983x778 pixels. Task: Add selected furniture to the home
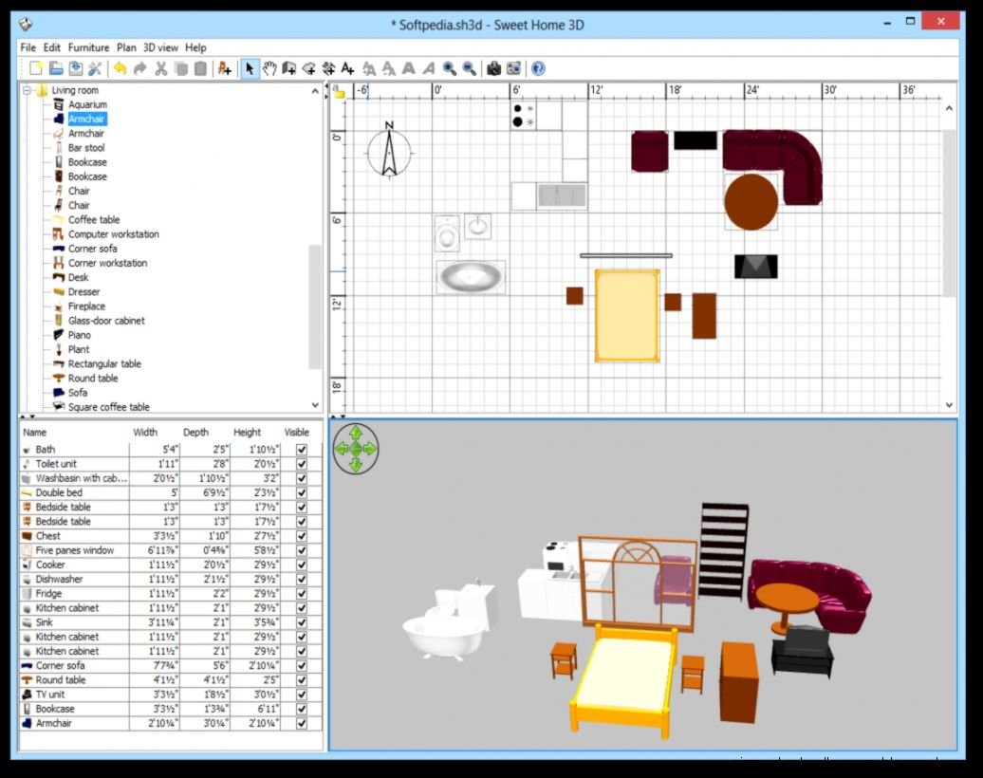click(x=225, y=68)
